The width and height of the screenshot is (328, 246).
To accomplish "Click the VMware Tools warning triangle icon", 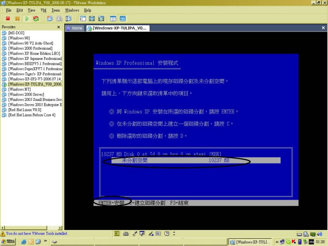I will click(3, 234).
